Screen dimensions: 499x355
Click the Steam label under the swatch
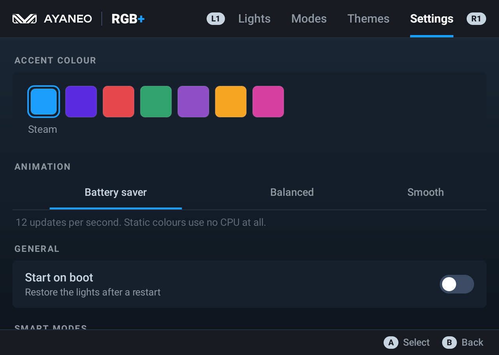point(42,129)
